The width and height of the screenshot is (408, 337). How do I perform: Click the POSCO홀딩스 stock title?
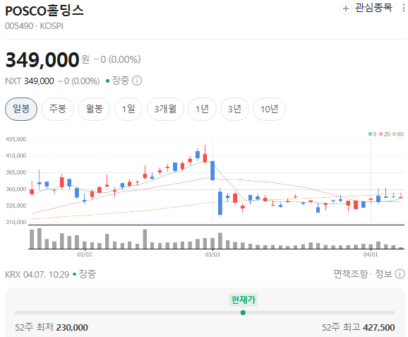point(44,11)
